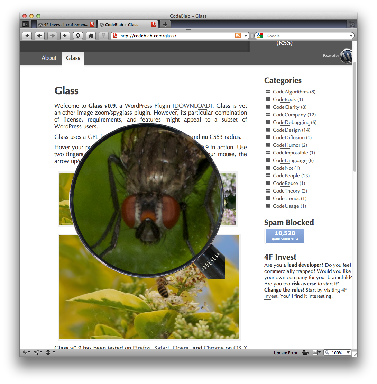Click the 10,520 spam comments badge
The width and height of the screenshot is (377, 384).
[285, 235]
